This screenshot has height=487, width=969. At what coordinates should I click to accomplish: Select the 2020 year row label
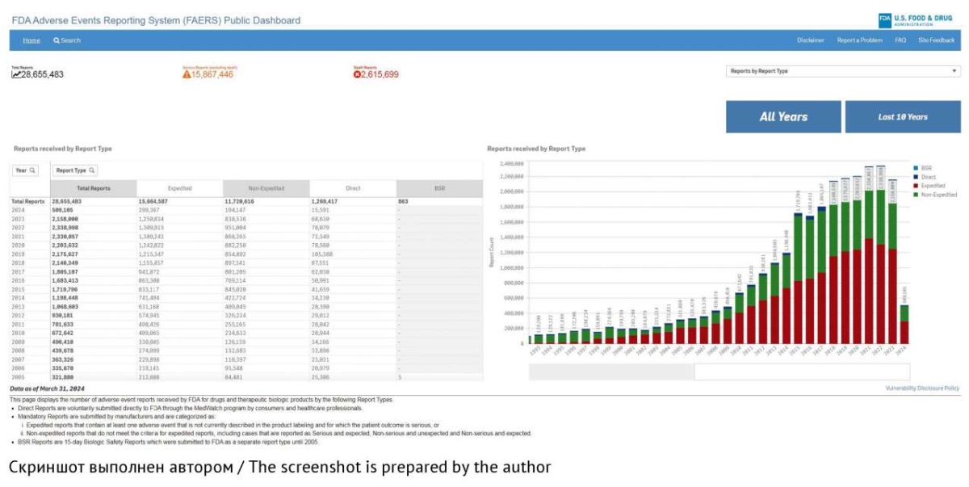tap(19, 245)
